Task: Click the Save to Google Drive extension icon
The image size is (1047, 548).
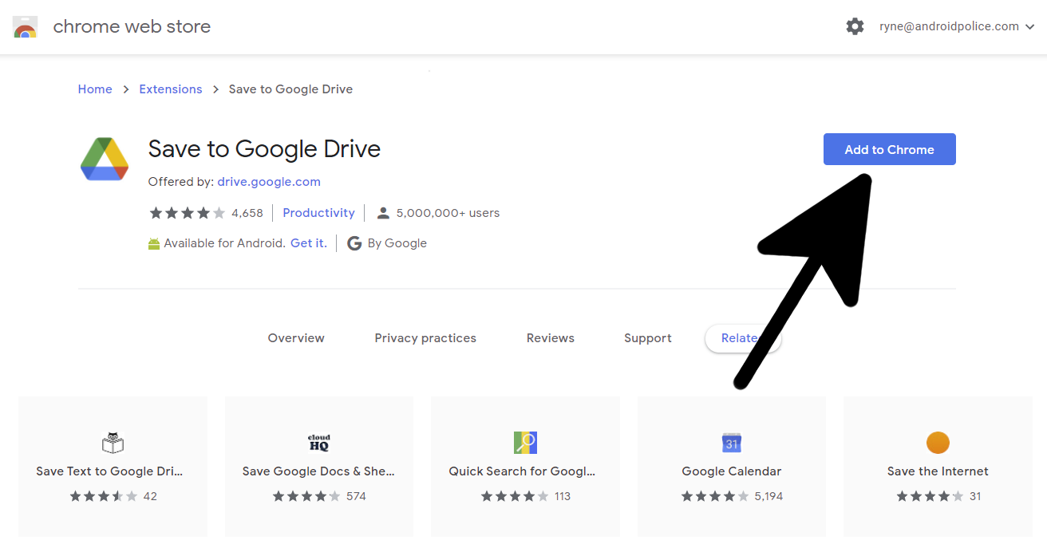Action: click(x=105, y=159)
